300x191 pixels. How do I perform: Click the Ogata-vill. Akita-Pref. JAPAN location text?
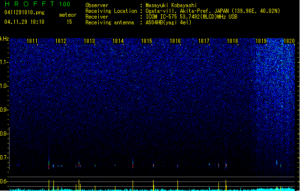pyautogui.click(x=213, y=11)
